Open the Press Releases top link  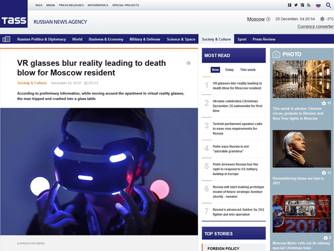pyautogui.click(x=71, y=5)
